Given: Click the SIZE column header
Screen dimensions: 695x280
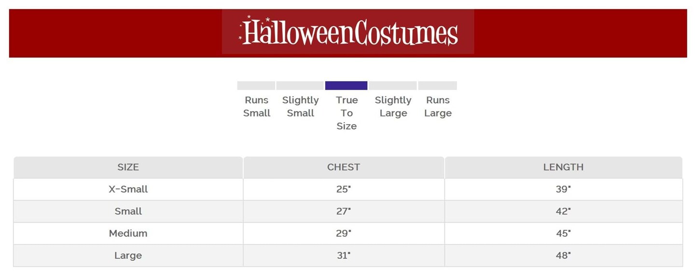Looking at the screenshot, I should [x=128, y=167].
